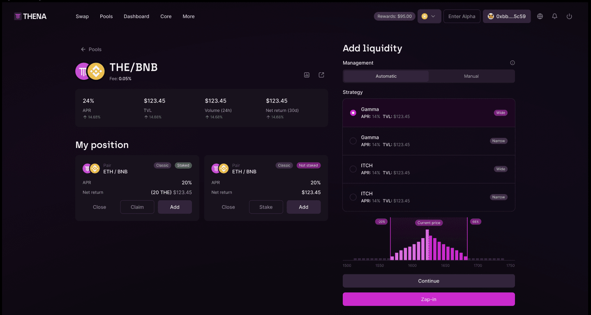Switch to Automatic management
The height and width of the screenshot is (315, 591).
(386, 76)
